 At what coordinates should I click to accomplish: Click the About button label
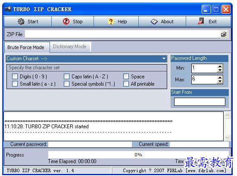(167, 22)
